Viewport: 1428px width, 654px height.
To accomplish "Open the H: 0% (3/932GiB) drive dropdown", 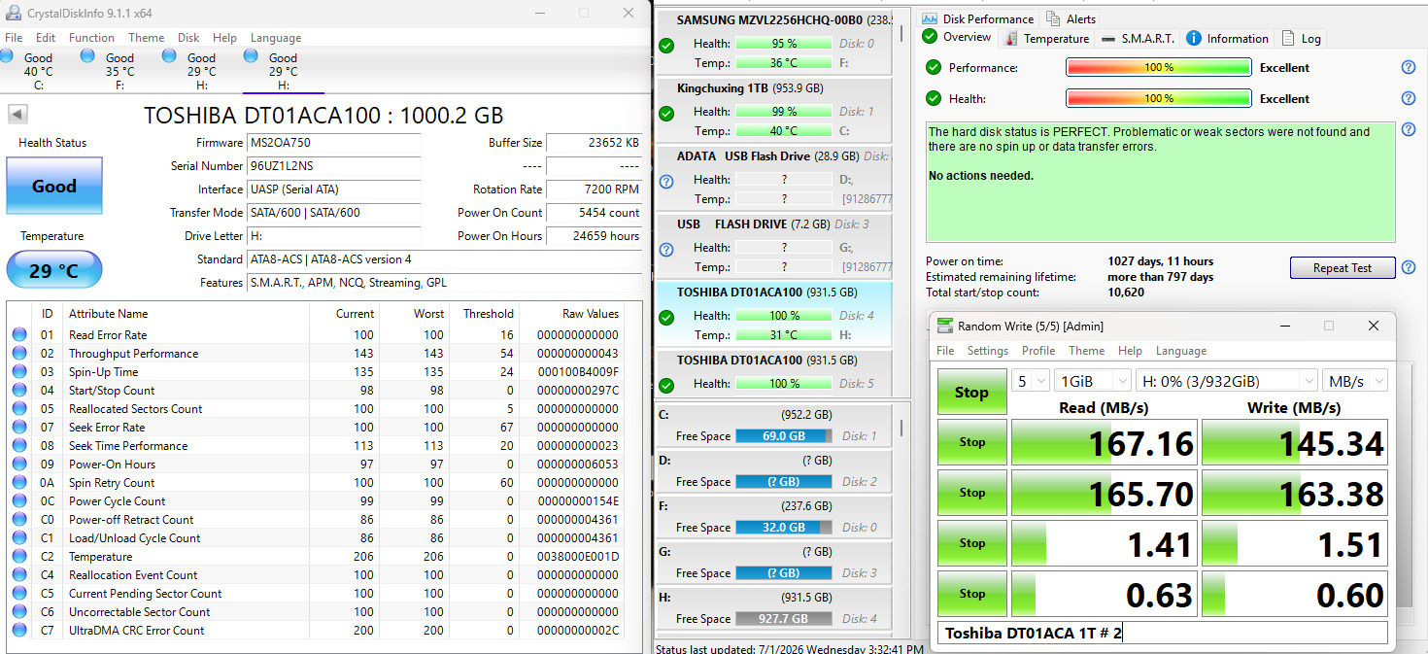I will [x=1226, y=381].
